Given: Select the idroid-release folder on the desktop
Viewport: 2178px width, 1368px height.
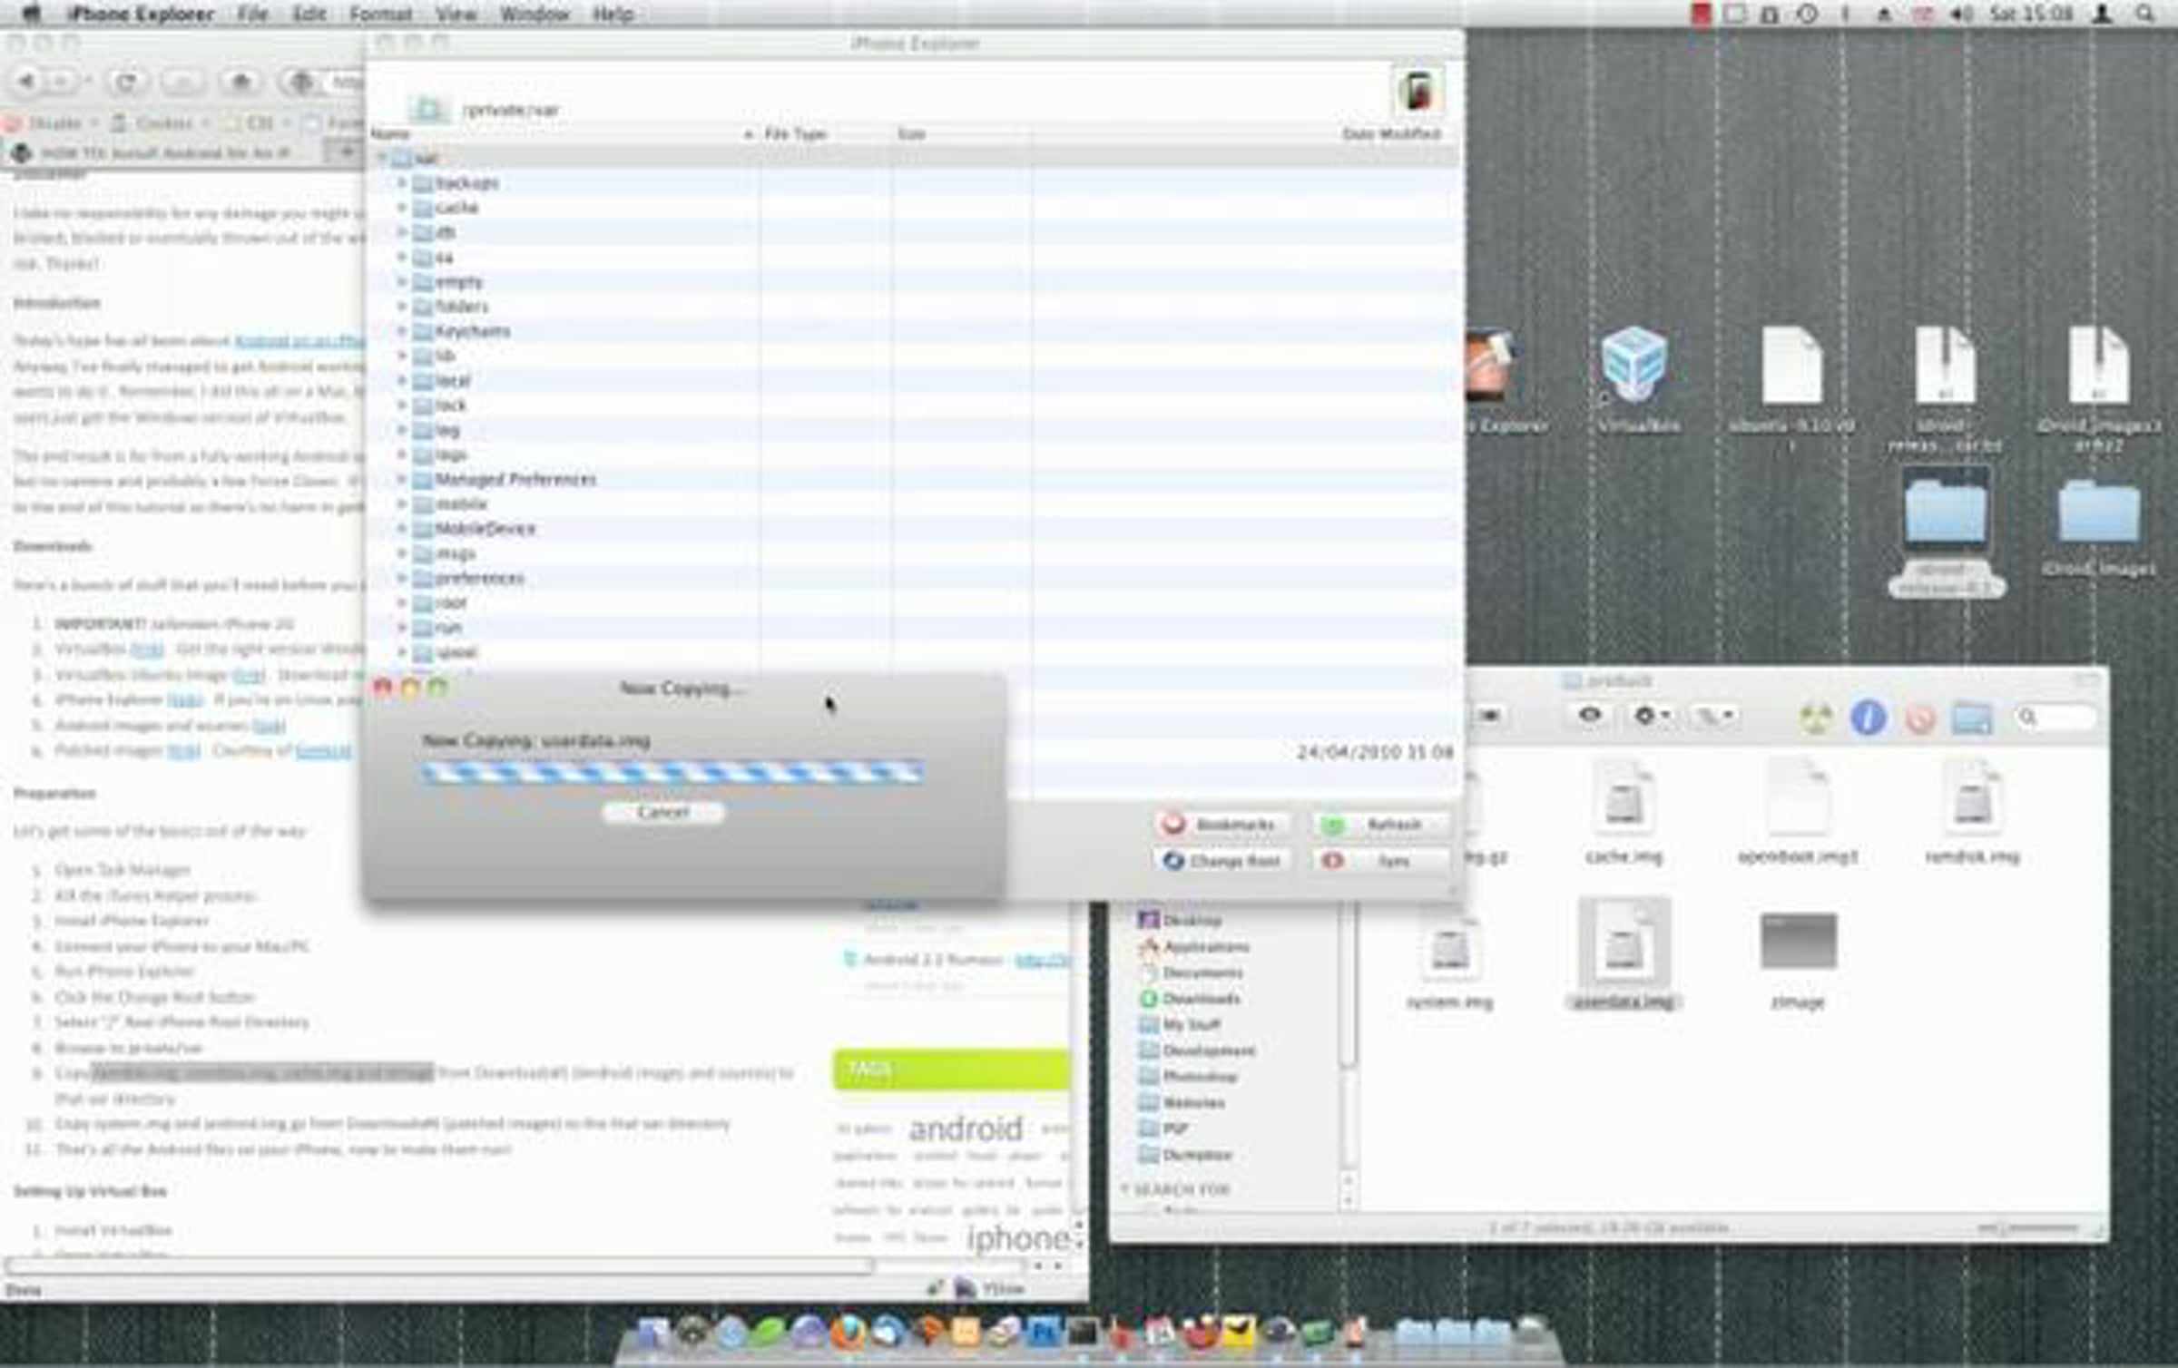Looking at the screenshot, I should (x=1946, y=533).
